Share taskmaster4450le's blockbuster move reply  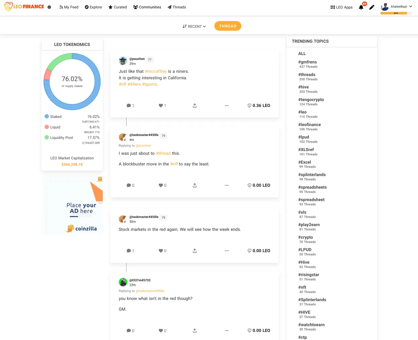(195, 185)
